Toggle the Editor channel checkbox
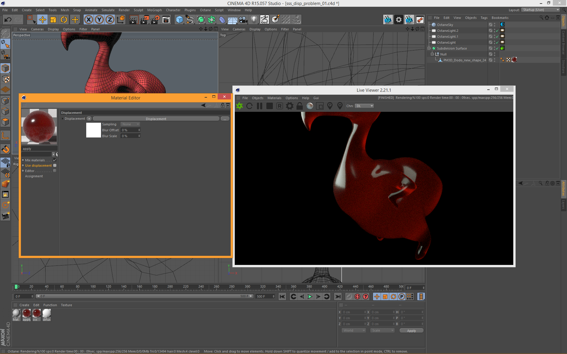The image size is (567, 354). 55,171
